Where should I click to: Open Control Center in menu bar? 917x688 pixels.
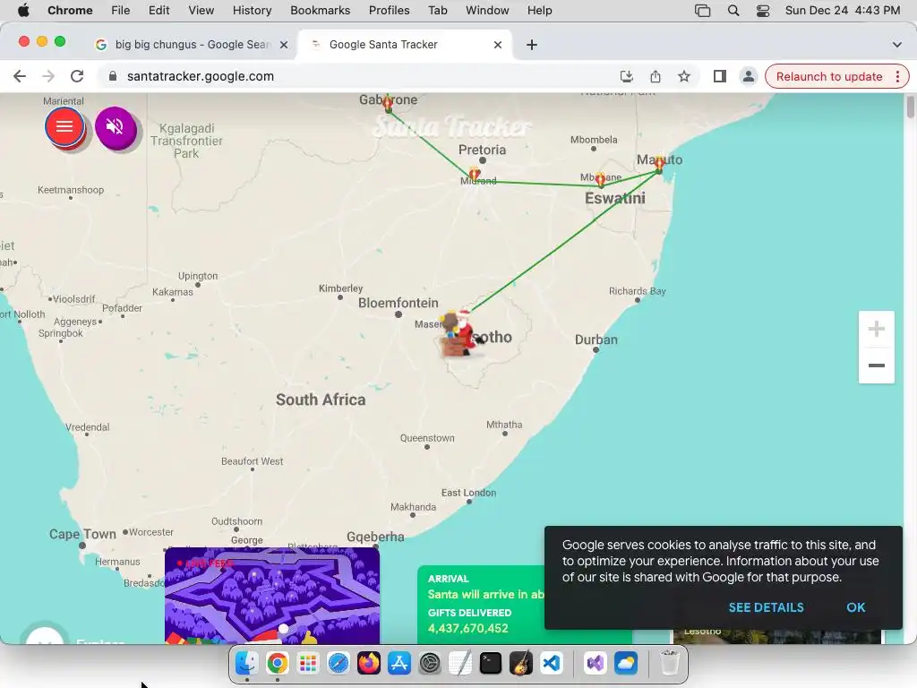coord(763,11)
